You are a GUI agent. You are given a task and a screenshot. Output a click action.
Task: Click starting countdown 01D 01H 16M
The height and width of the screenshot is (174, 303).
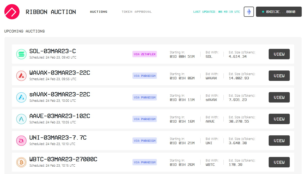[182, 122]
